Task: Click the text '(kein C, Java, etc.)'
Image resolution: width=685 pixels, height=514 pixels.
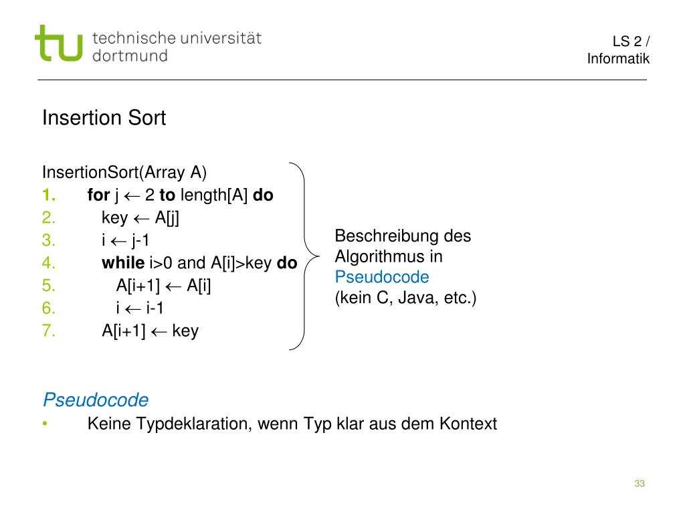Action: tap(405, 298)
